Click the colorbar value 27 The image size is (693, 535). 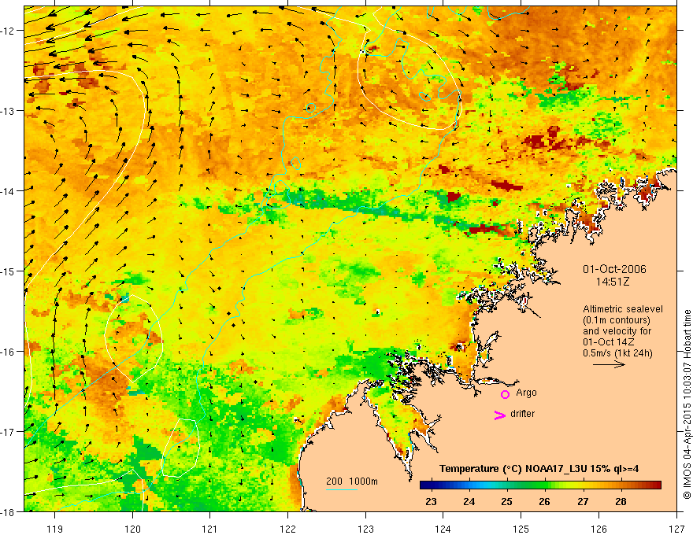(583, 501)
